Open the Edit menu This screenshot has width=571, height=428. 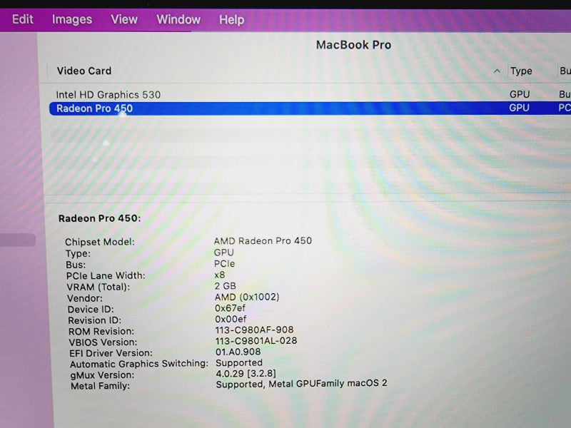[x=23, y=19]
